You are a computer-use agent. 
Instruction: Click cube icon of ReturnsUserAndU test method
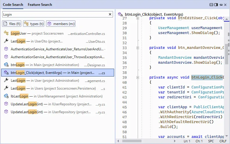(6, 49)
